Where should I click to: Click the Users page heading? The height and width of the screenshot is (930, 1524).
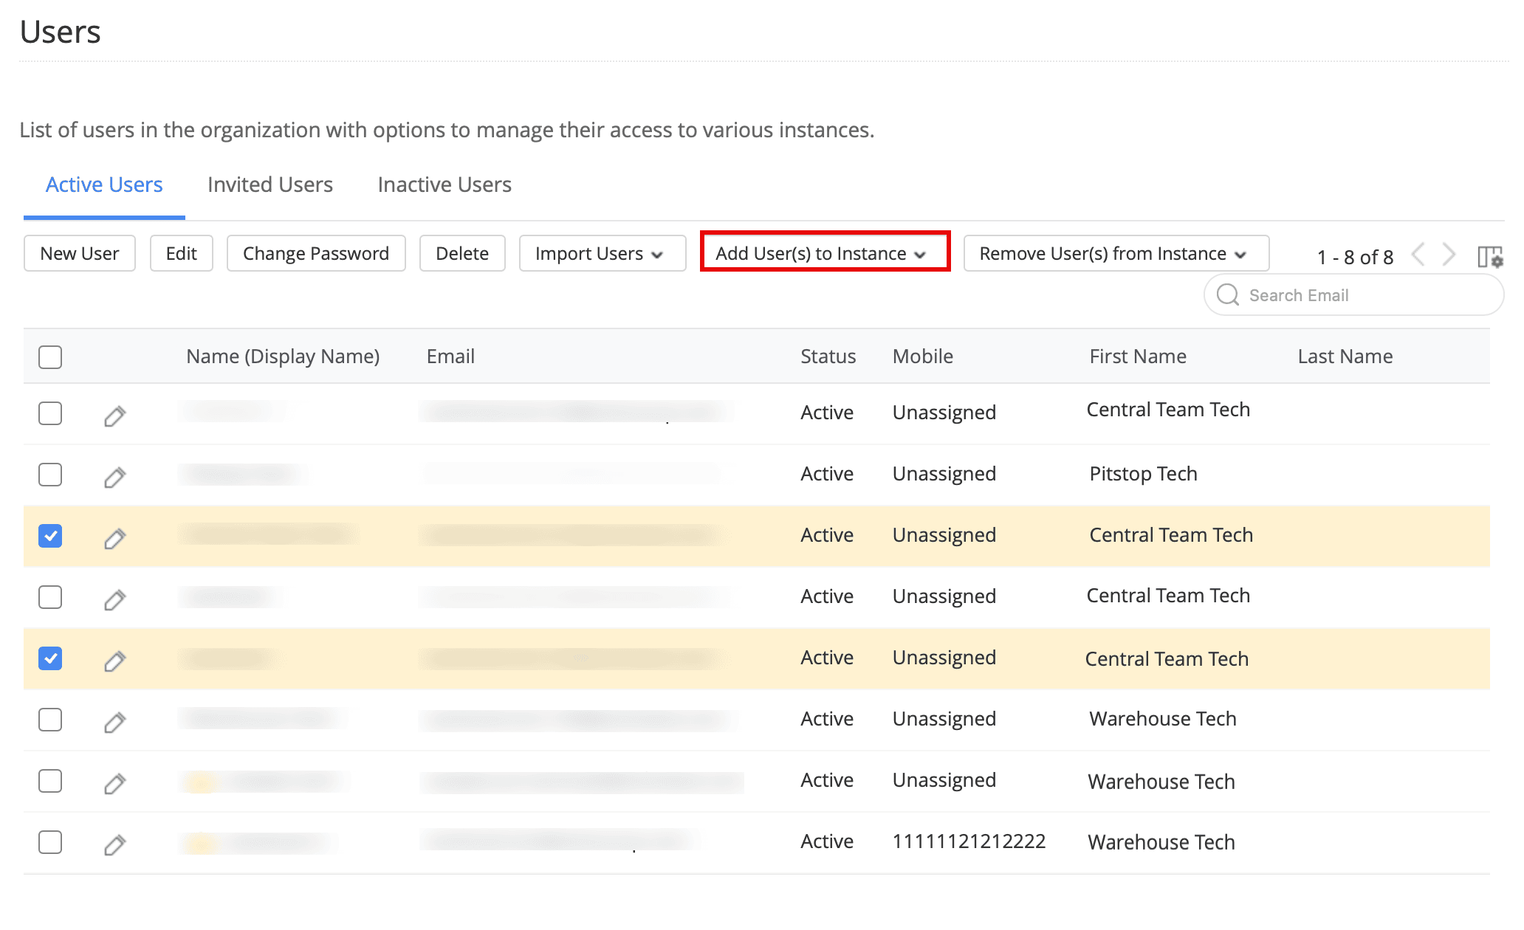coord(61,32)
